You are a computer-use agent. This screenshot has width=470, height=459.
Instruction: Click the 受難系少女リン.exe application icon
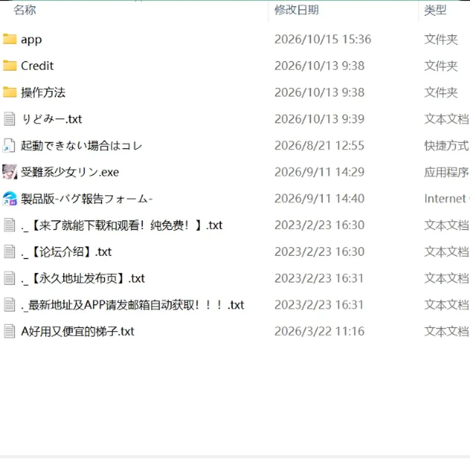10,172
